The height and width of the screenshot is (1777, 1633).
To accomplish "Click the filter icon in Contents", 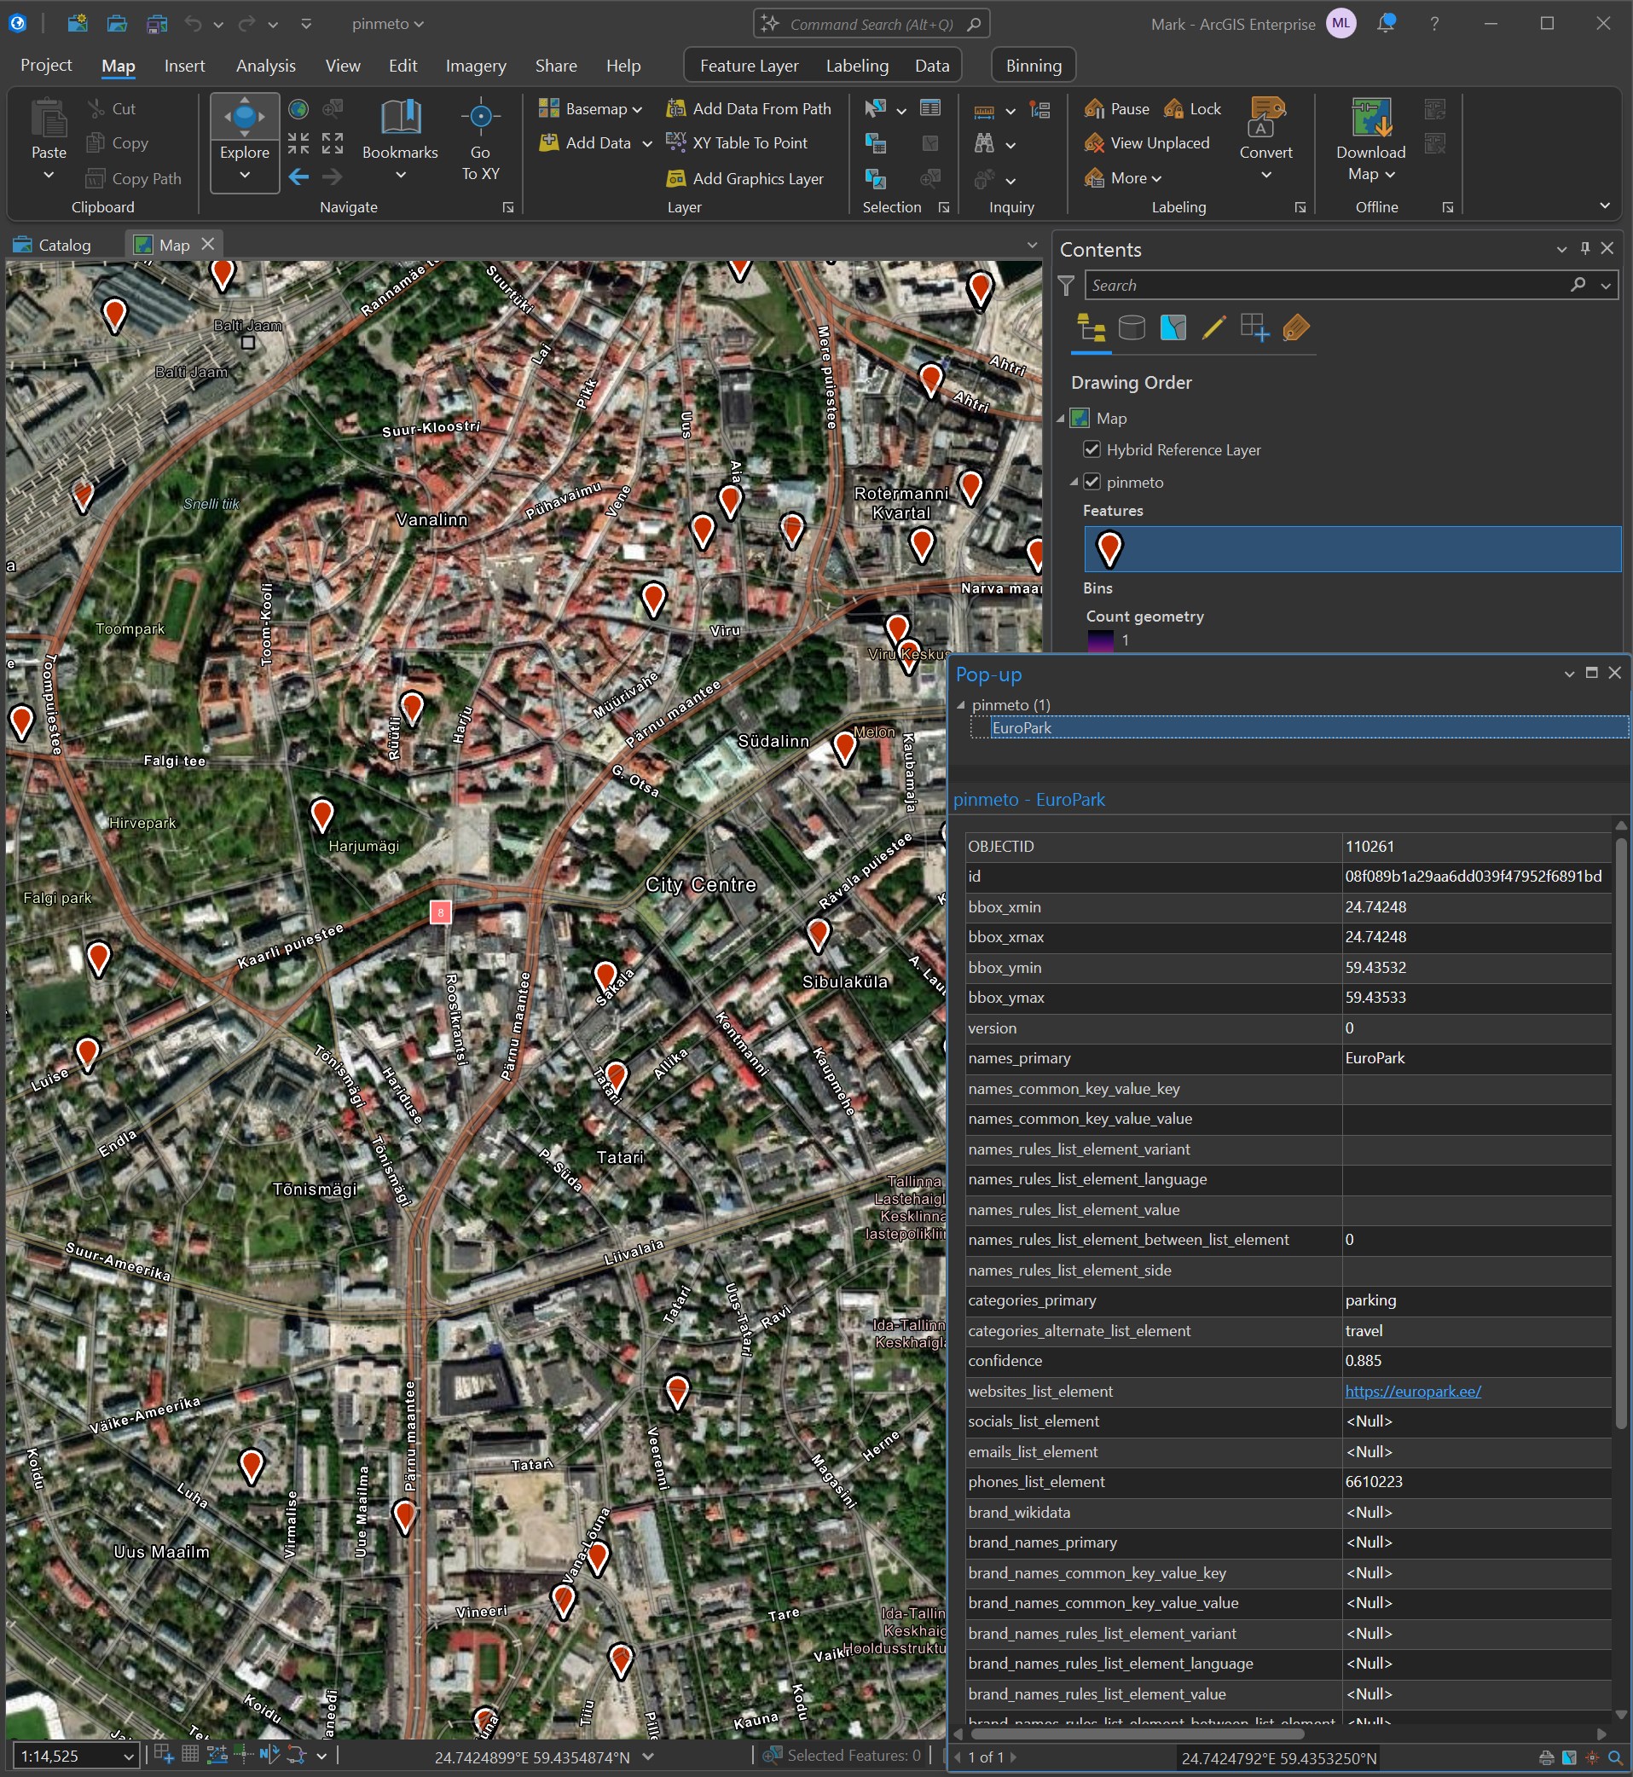I will click(x=1067, y=286).
